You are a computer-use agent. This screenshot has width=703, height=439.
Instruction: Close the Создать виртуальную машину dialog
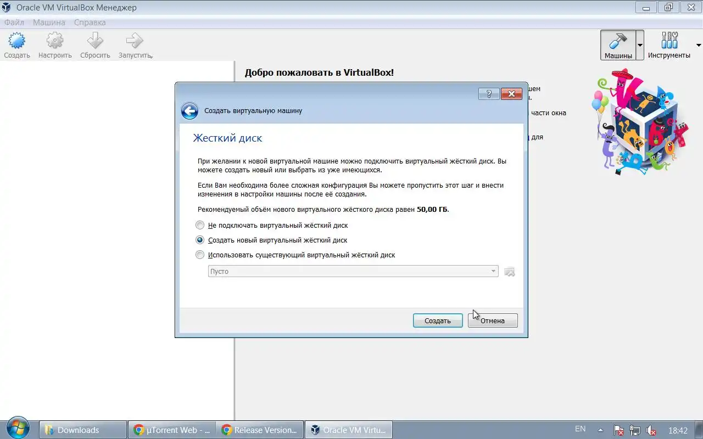[511, 94]
